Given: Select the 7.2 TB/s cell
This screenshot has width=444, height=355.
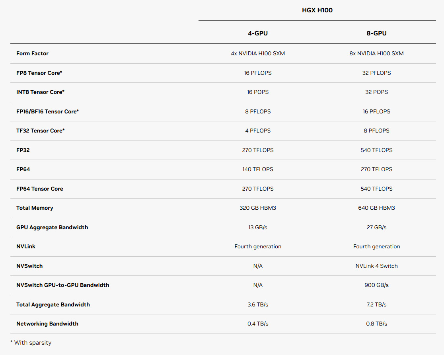Looking at the screenshot, I should coord(376,304).
